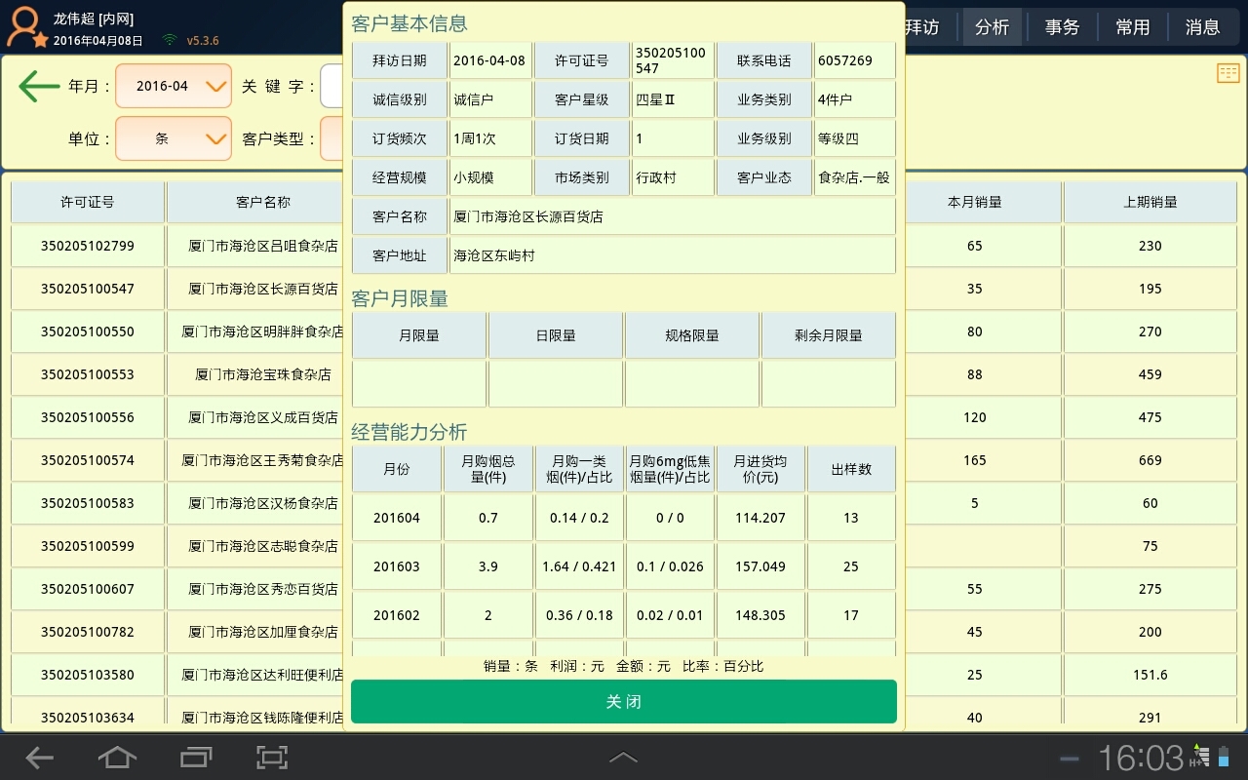Select customer 厦门市海沧区明胖胖食杂店
Image resolution: width=1248 pixels, height=780 pixels.
click(x=263, y=331)
